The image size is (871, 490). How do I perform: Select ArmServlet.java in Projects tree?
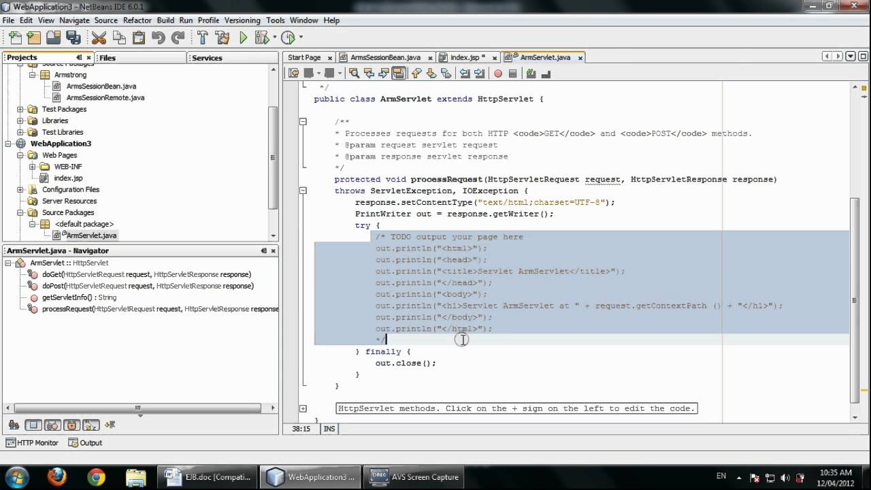click(x=91, y=235)
